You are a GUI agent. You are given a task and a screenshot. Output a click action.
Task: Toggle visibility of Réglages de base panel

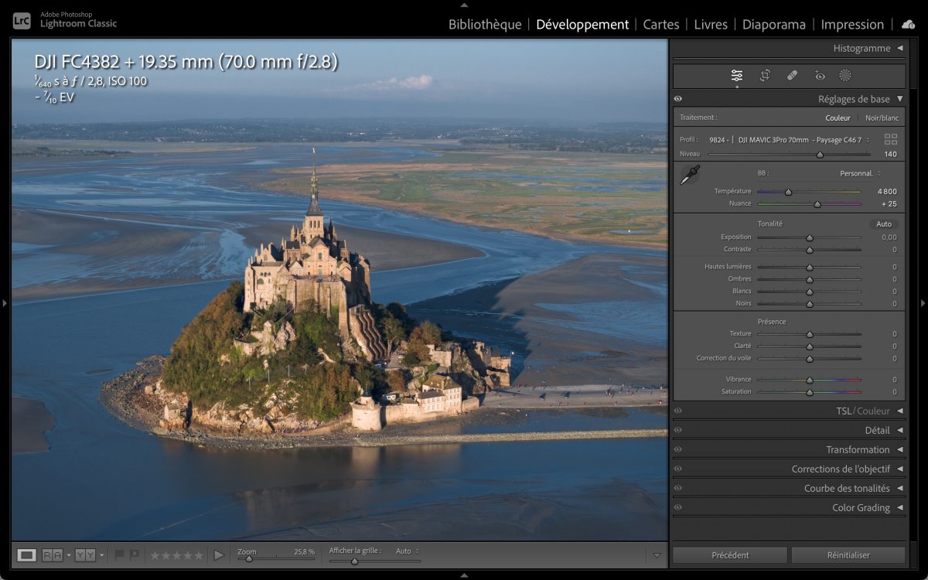[678, 99]
